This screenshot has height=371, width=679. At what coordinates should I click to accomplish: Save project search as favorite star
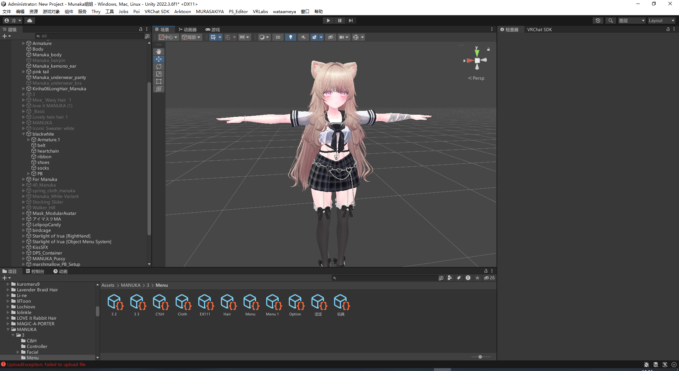[477, 278]
